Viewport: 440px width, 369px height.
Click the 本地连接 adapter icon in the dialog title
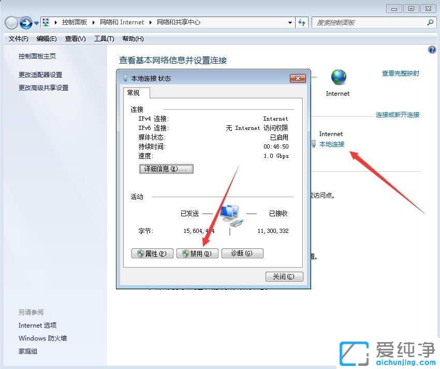[x=125, y=78]
